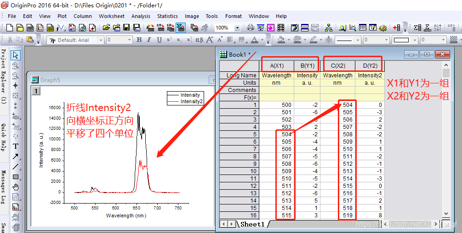This screenshot has height=233, width=462.
Task: Expand the line color dropdown arrow
Action: tap(320, 40)
